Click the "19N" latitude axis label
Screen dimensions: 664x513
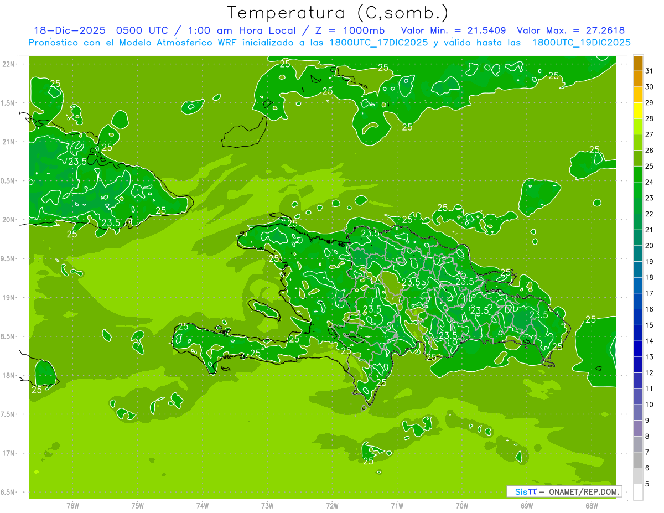coord(8,298)
